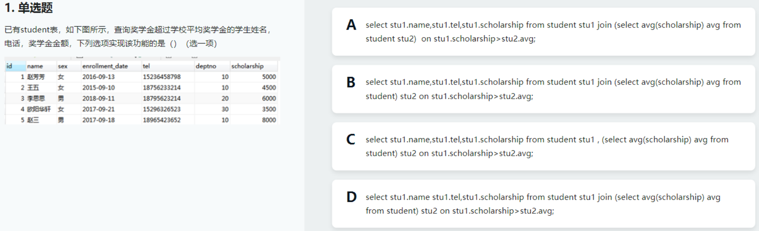
Task: Click the scholarship column header
Action: 247,66
